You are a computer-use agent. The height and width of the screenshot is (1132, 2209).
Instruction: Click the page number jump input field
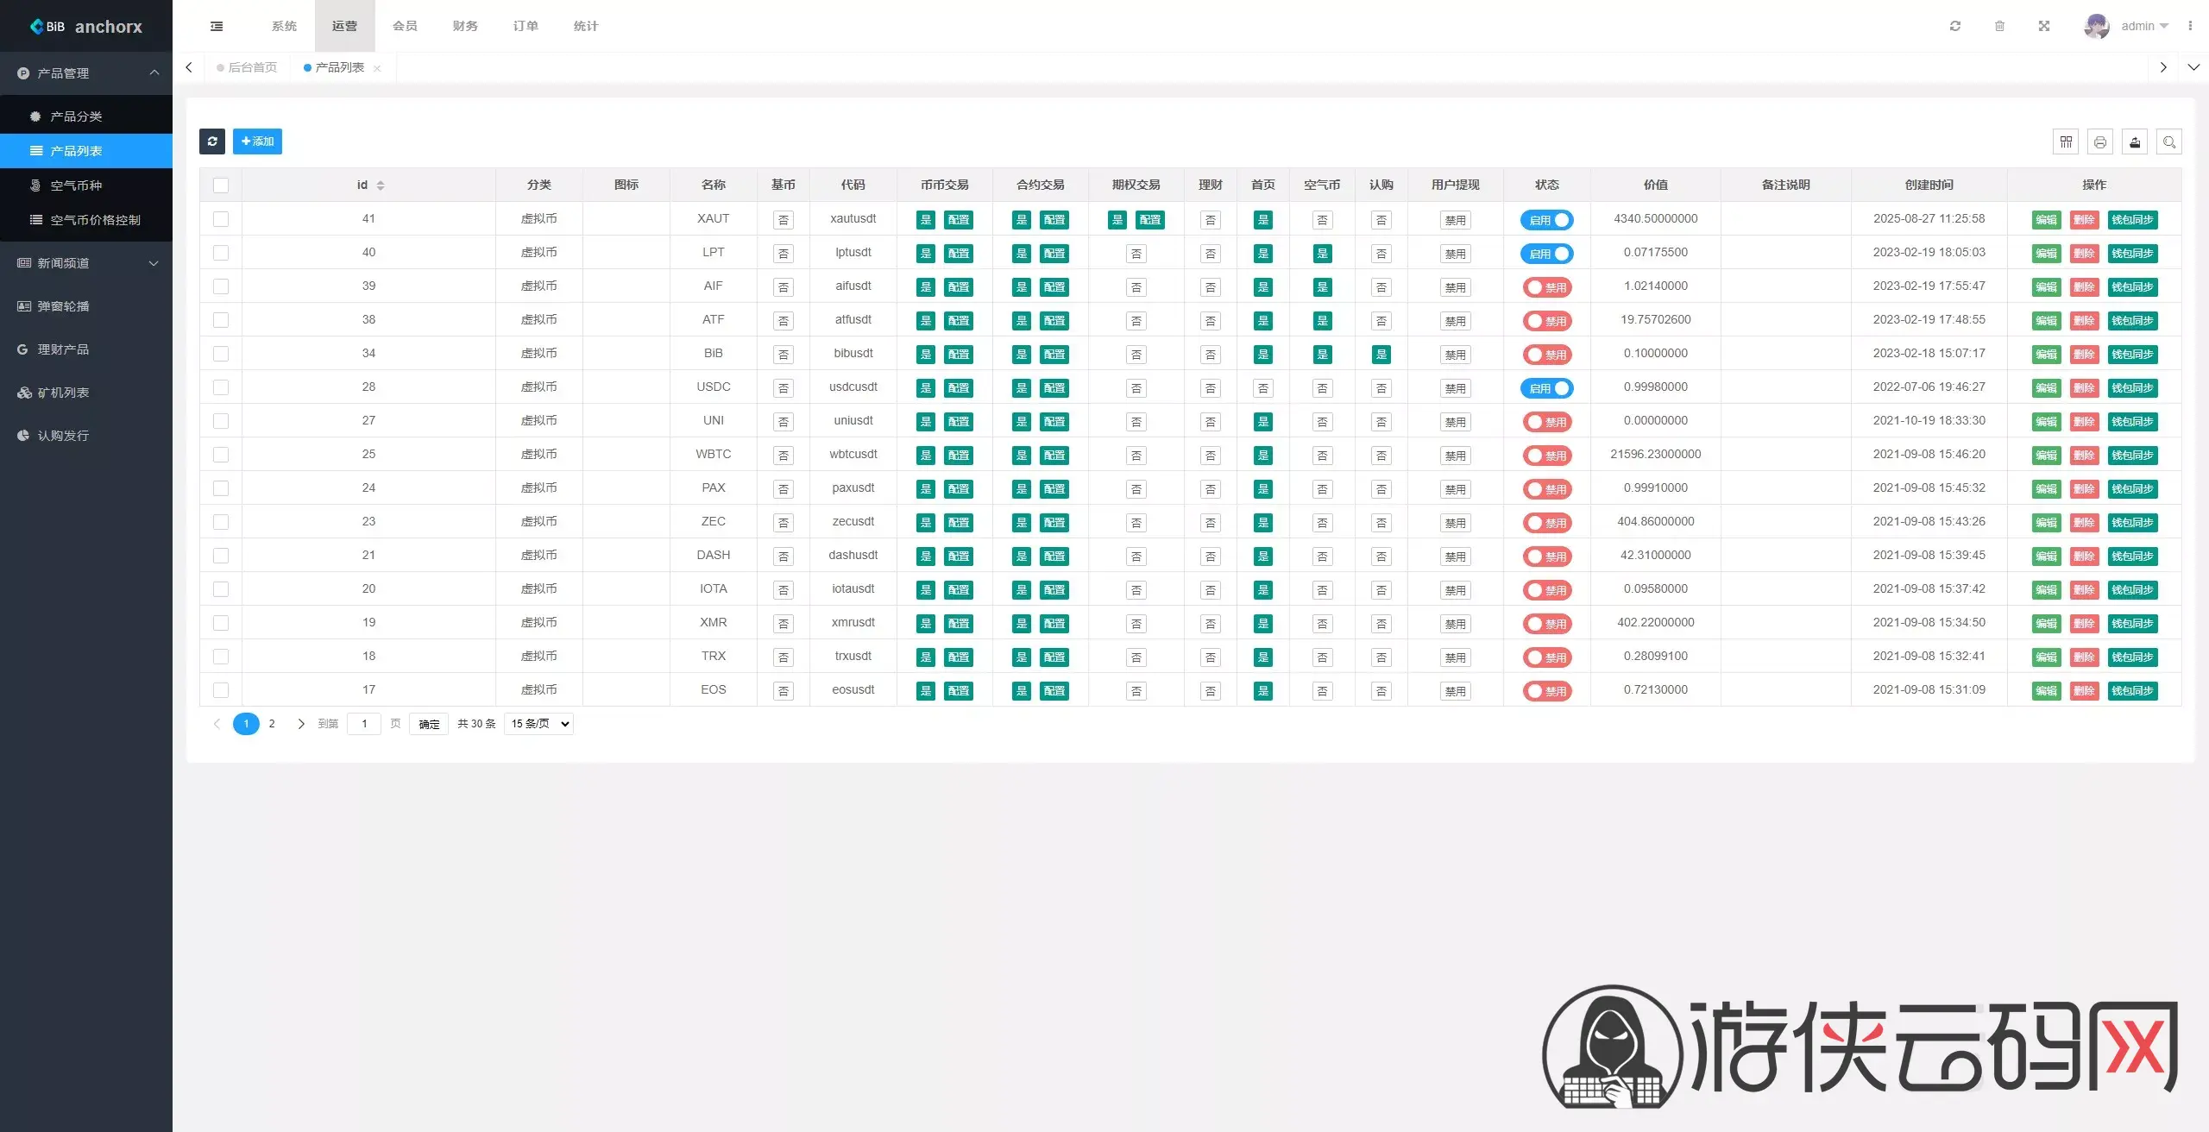coord(364,724)
